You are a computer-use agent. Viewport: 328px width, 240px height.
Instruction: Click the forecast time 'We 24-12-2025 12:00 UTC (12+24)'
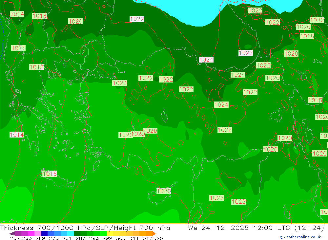click(x=256, y=228)
